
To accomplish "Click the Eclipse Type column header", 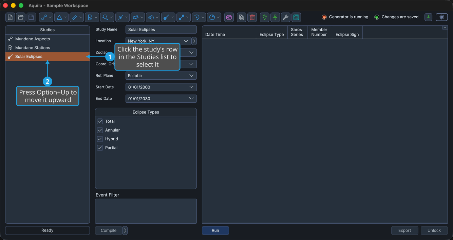I will (x=272, y=32).
